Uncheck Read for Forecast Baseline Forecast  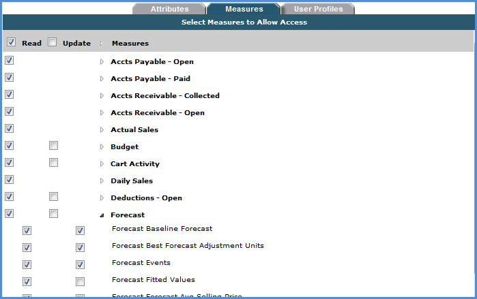tap(27, 230)
